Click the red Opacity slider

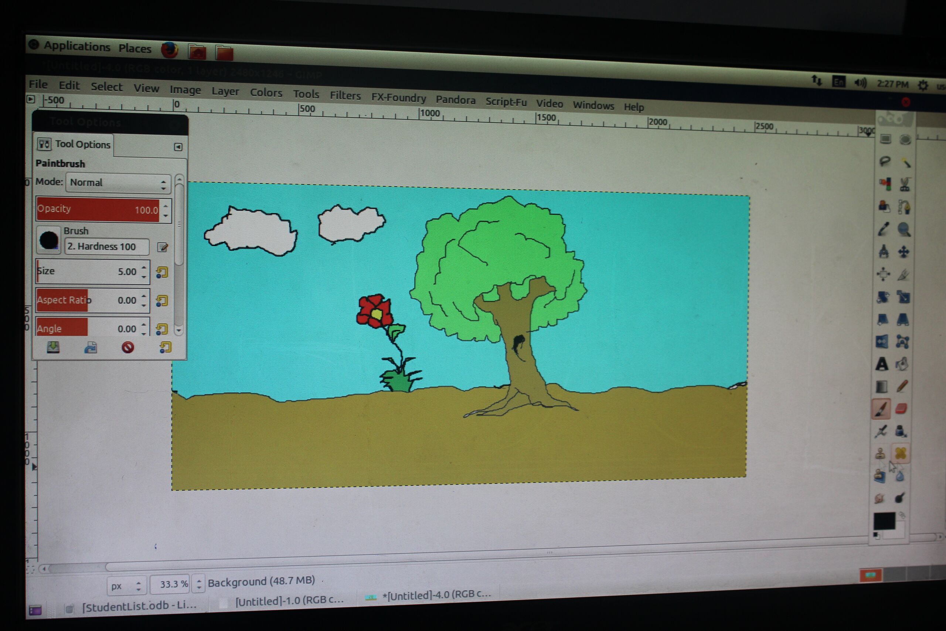[x=97, y=209]
